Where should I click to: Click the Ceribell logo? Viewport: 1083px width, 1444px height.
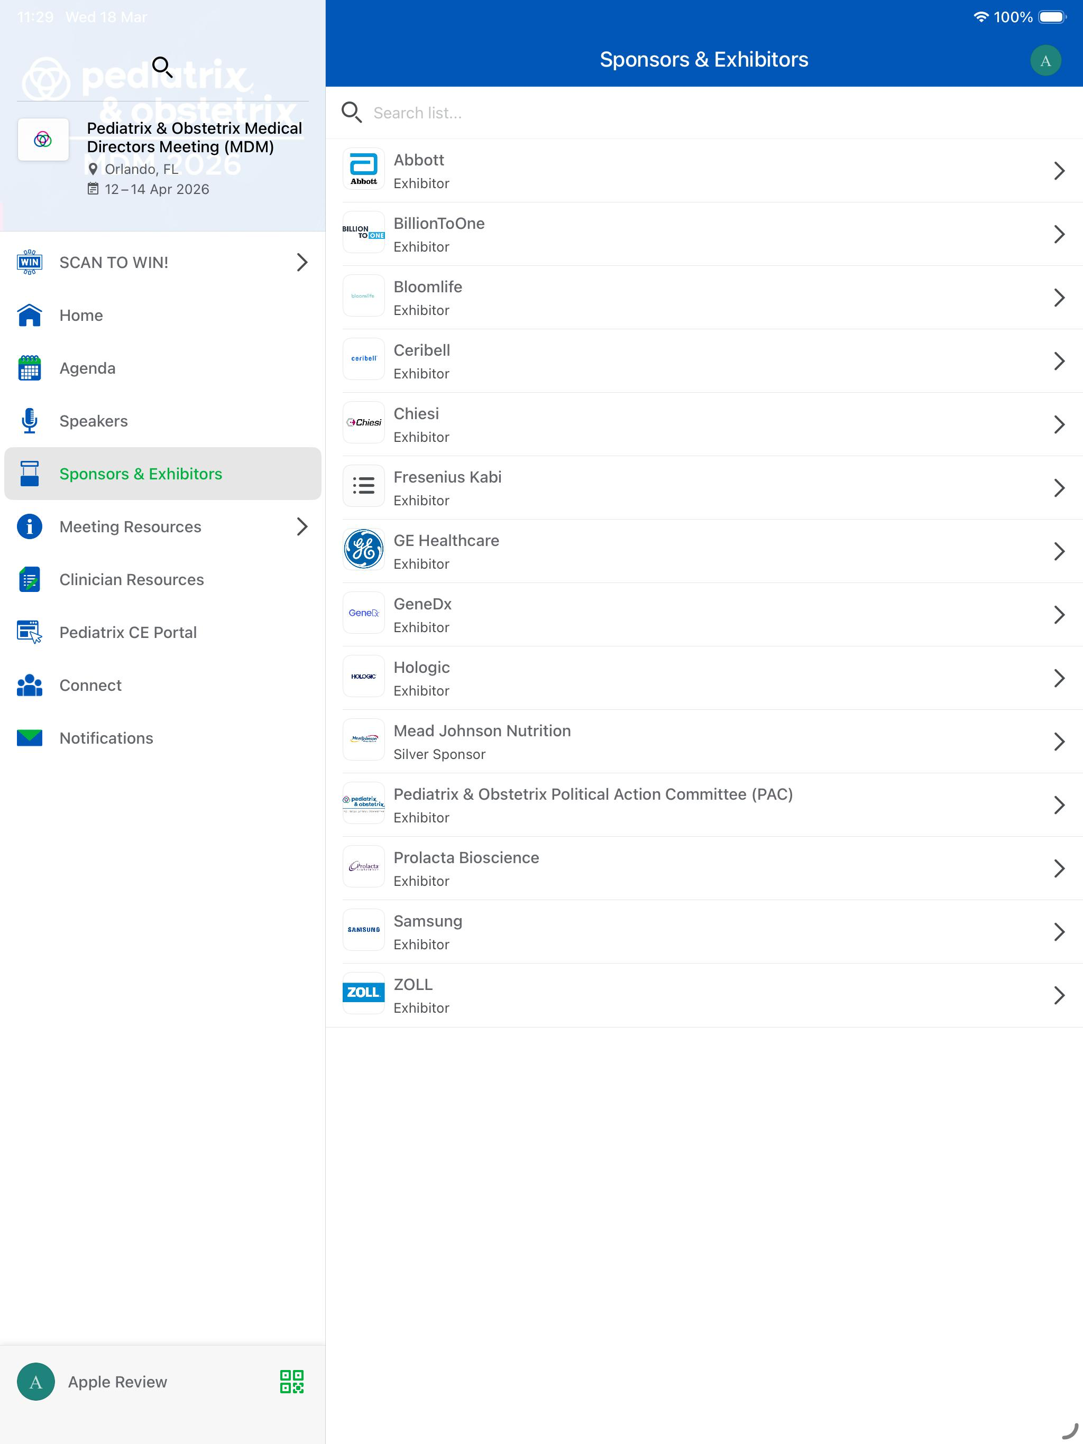pos(364,360)
